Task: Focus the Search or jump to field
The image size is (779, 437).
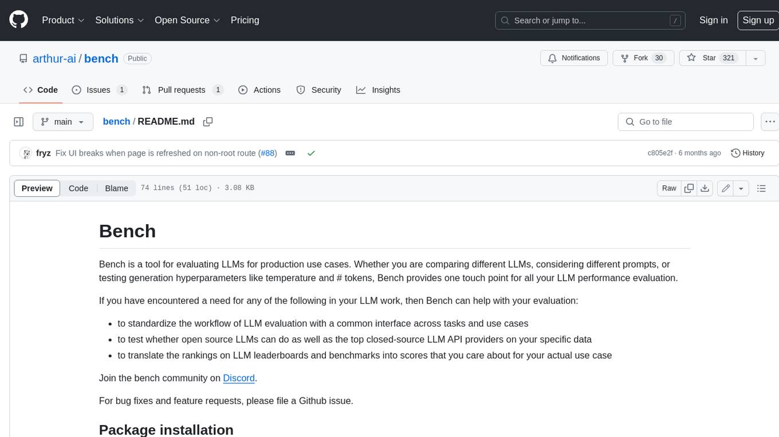Action: pyautogui.click(x=591, y=21)
